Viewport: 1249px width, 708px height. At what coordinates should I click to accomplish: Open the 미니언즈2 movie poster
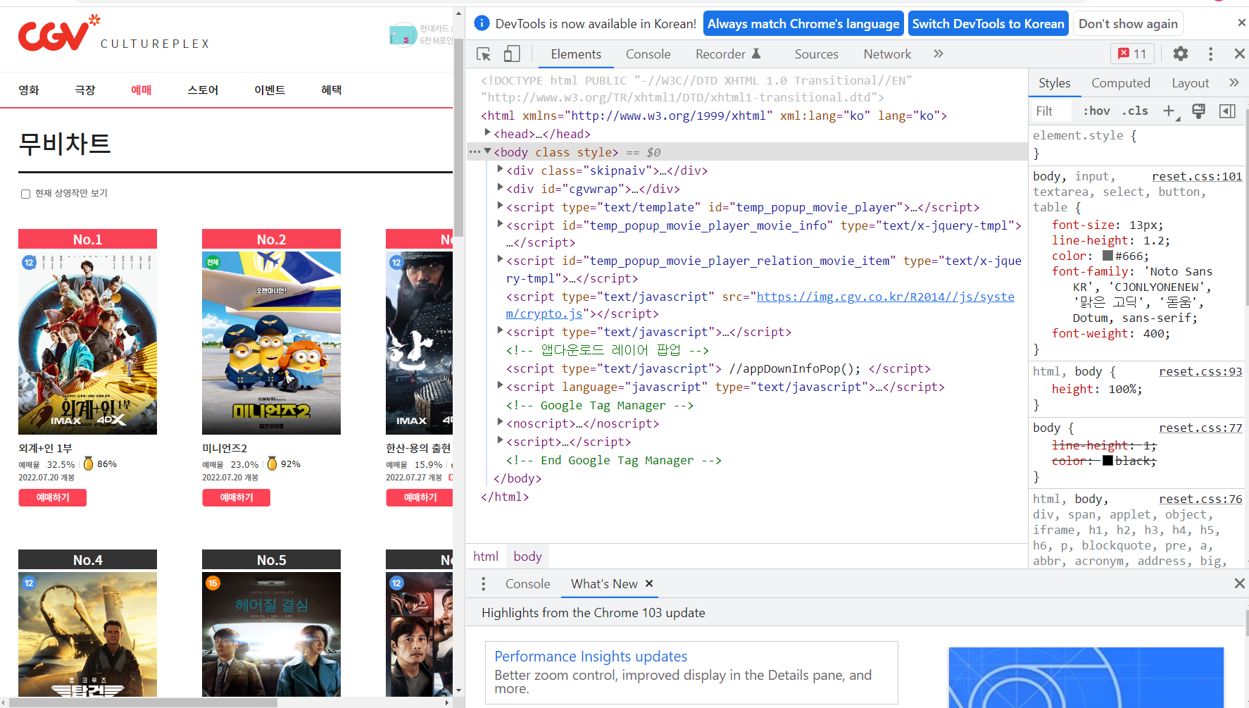click(x=271, y=343)
